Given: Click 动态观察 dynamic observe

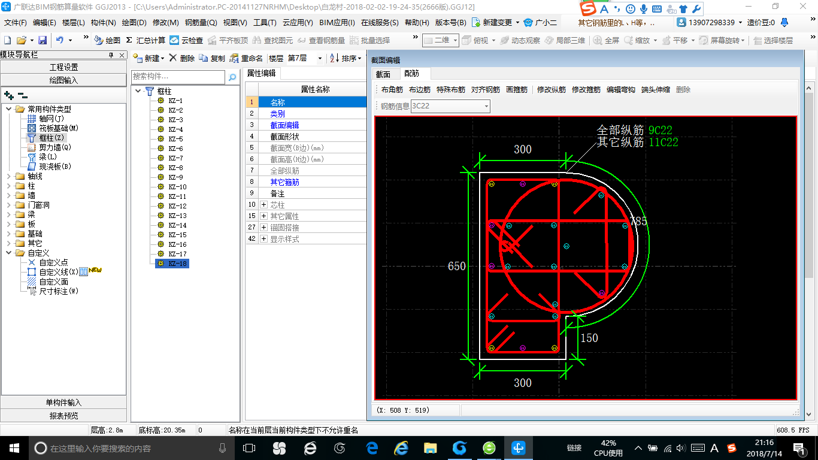Looking at the screenshot, I should 520,40.
